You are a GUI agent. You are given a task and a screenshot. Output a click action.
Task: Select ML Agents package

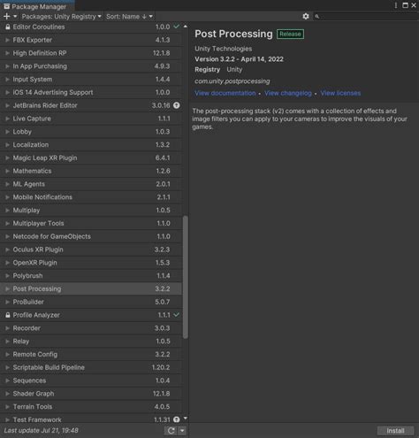tap(91, 184)
